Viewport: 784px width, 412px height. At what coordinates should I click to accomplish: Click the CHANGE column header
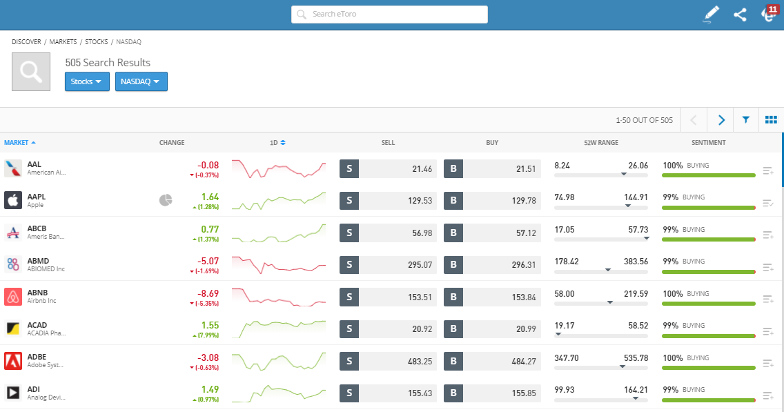[x=171, y=142]
